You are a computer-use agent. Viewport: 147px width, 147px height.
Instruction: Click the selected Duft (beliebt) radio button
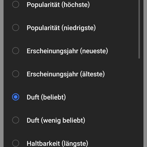16,97
